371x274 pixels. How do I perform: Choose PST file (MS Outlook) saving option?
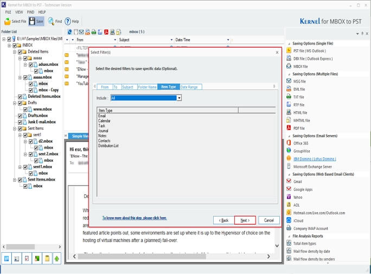310,51
